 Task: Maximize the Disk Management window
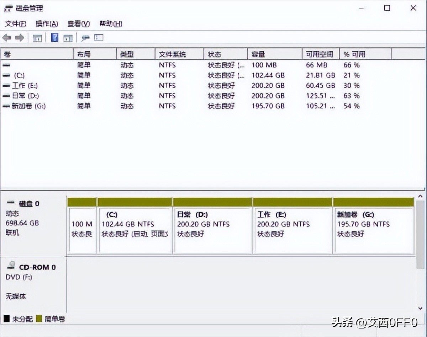tap(387, 8)
